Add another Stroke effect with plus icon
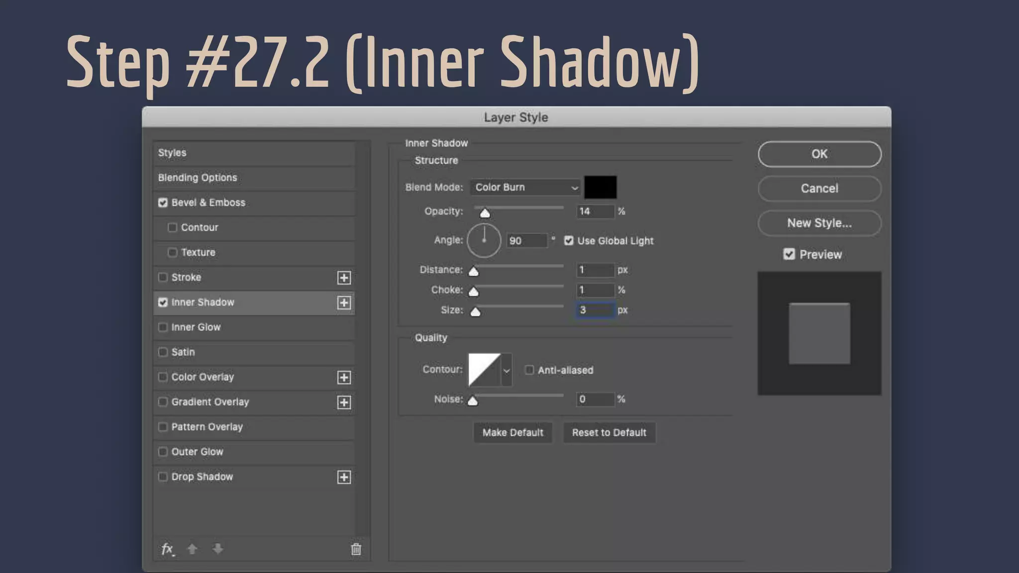Screen dimensions: 1019x573 tap(344, 278)
